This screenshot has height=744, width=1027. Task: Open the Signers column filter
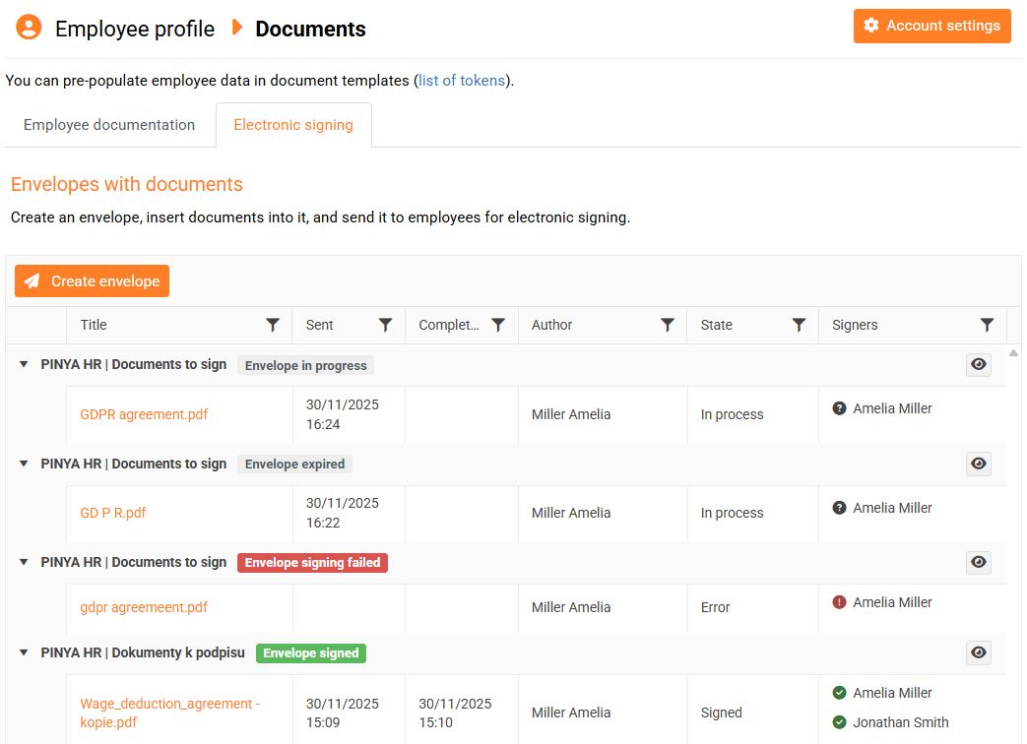987,325
